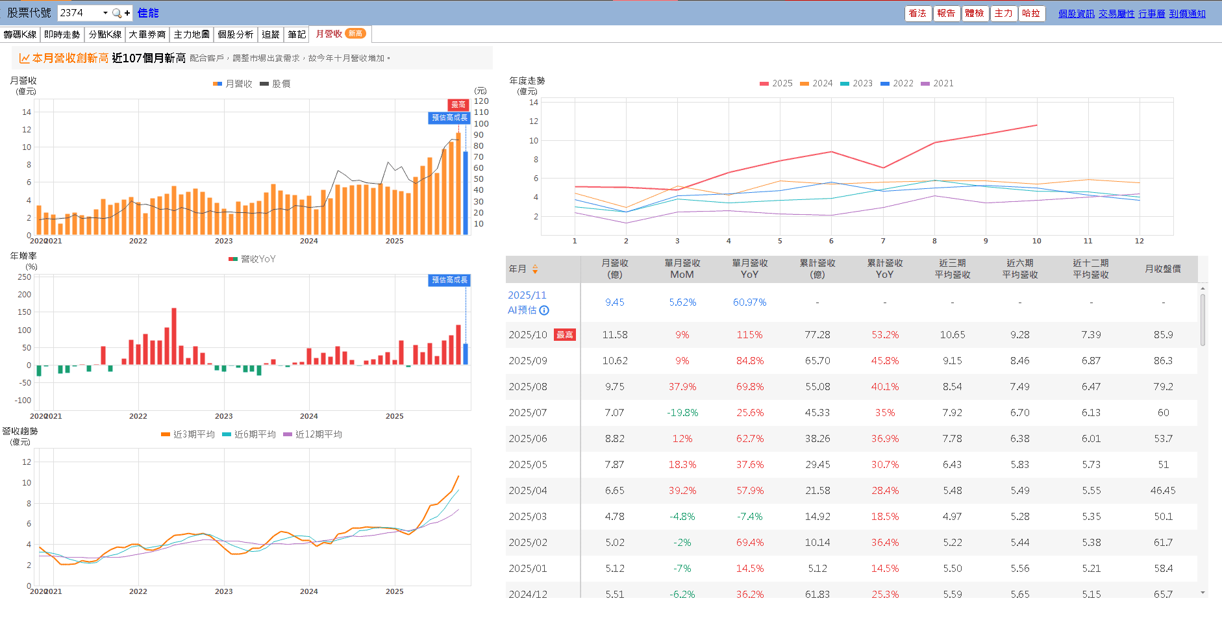
Task: Click the AI預估 info circle icon
Action: click(544, 310)
